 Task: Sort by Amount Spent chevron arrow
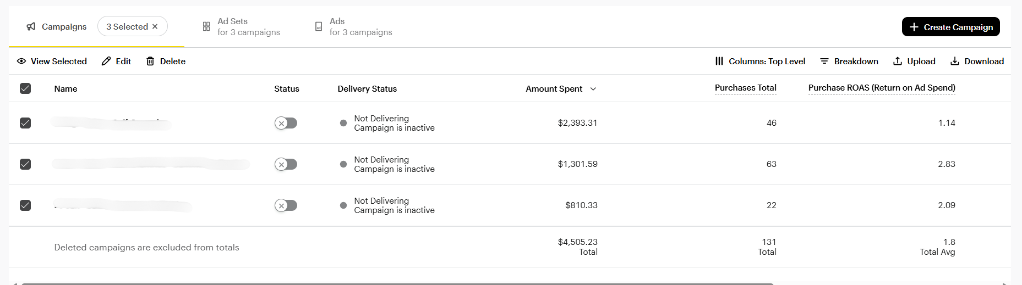click(593, 89)
